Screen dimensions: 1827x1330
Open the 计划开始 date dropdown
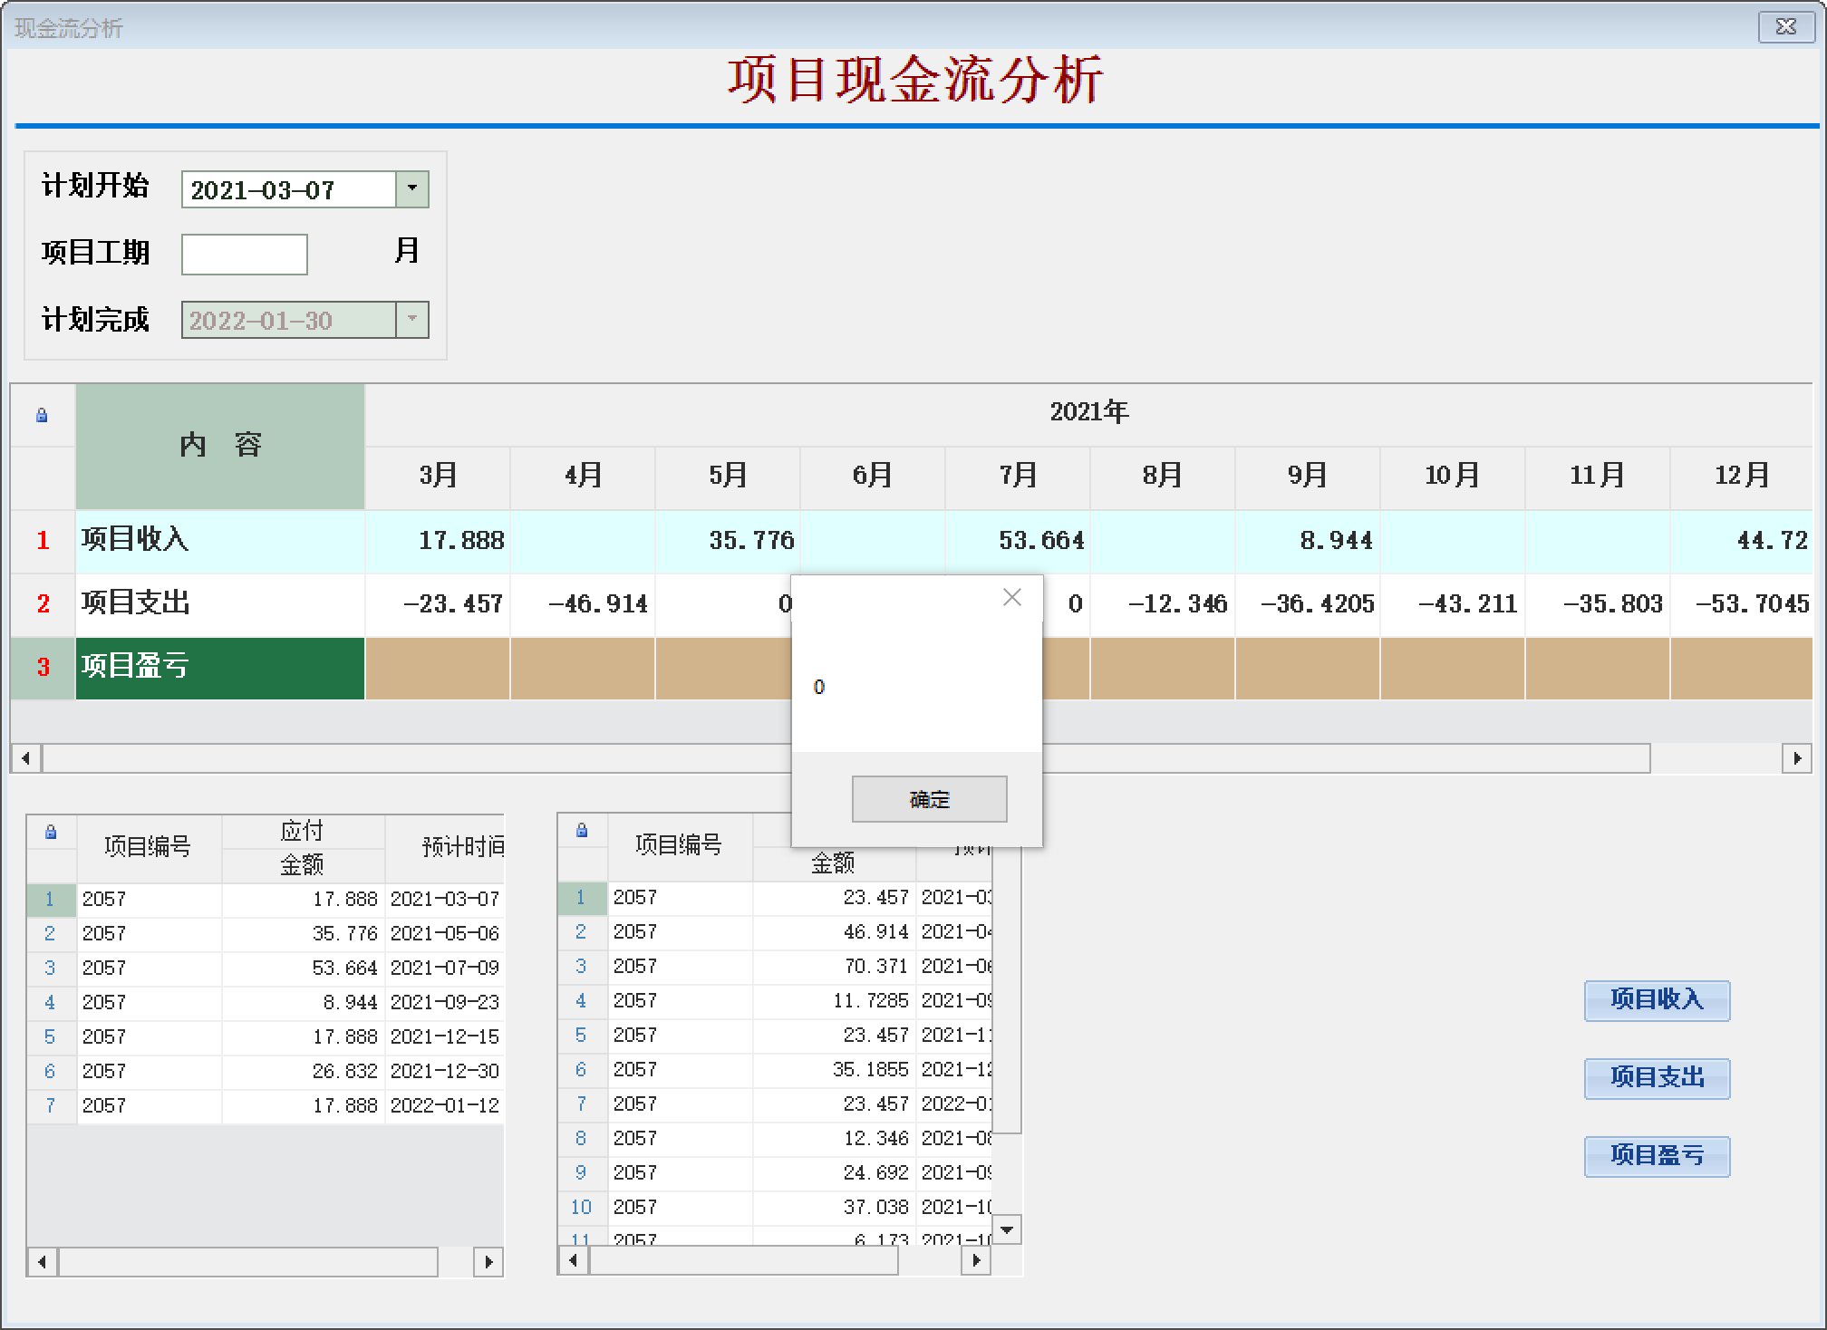click(x=412, y=189)
